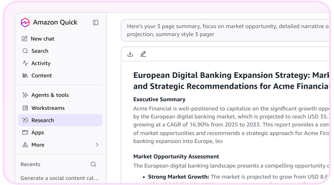Click the European Digital Banking report title
334x185 pixels.
coord(231,81)
